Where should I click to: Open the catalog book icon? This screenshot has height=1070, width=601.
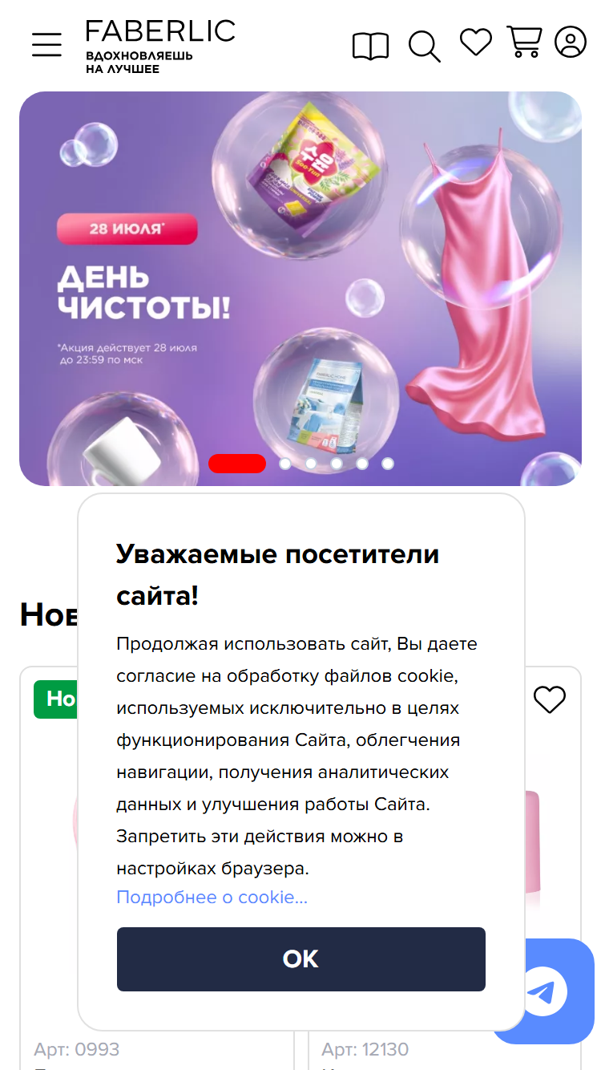370,46
